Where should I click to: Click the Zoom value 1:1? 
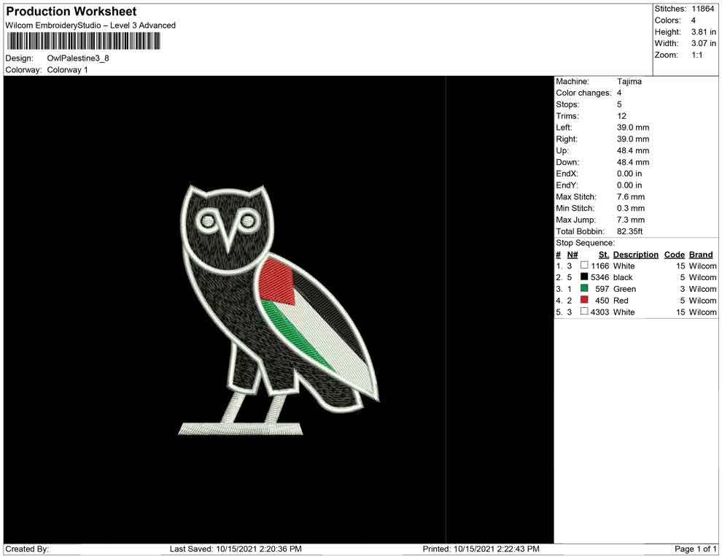697,55
